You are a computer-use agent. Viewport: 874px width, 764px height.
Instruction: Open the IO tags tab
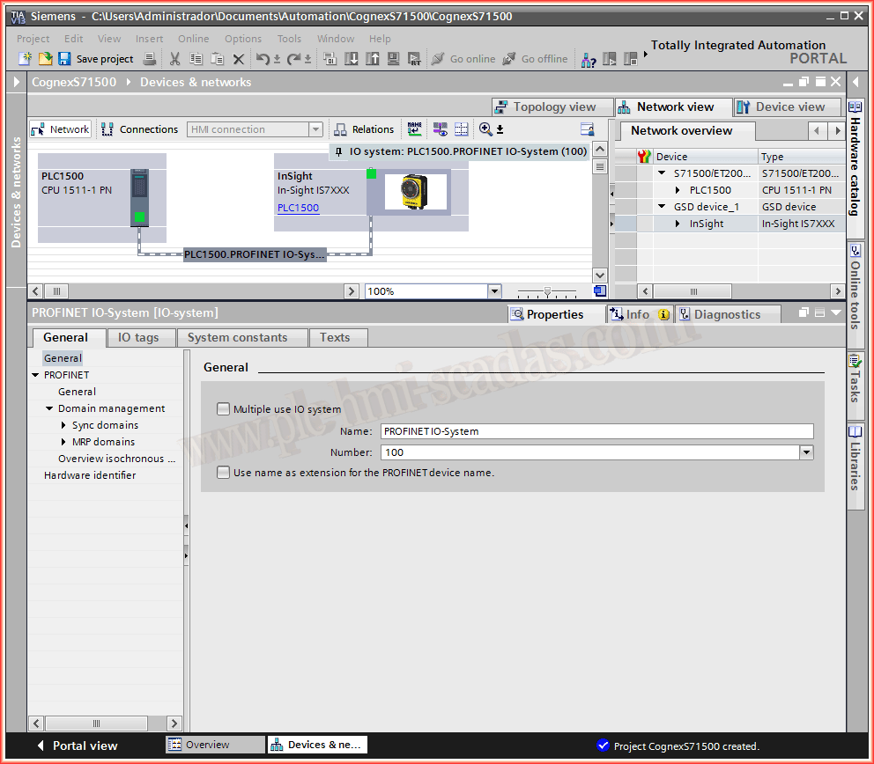coord(138,337)
